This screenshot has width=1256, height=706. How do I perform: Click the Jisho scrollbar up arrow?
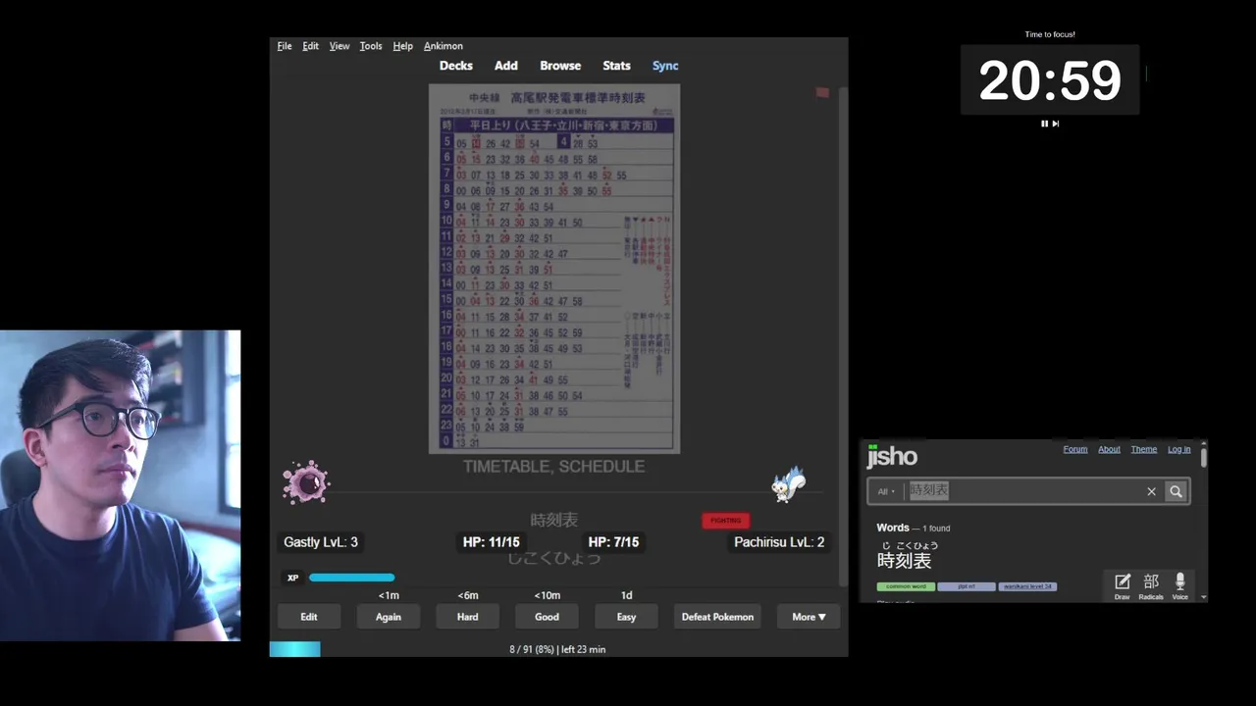point(1204,443)
